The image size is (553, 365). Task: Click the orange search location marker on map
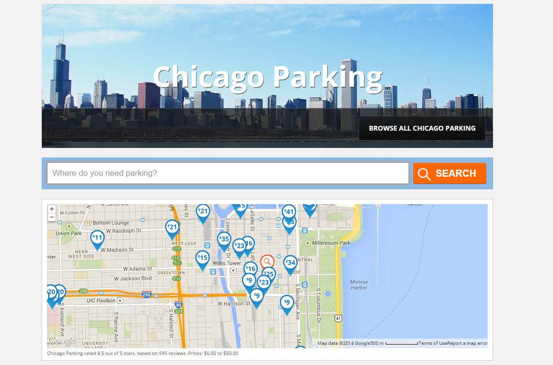[x=267, y=262]
